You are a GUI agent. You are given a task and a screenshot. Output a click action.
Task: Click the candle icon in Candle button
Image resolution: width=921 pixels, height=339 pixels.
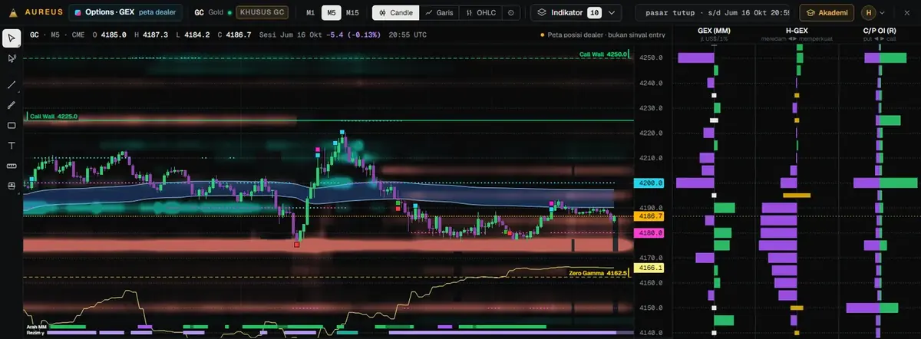click(x=382, y=13)
